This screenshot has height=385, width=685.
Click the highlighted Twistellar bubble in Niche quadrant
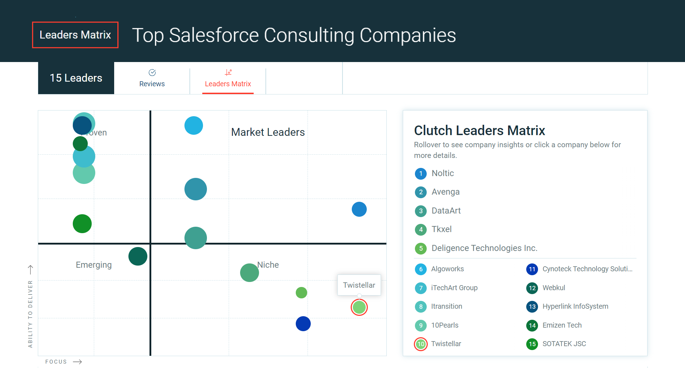(359, 307)
